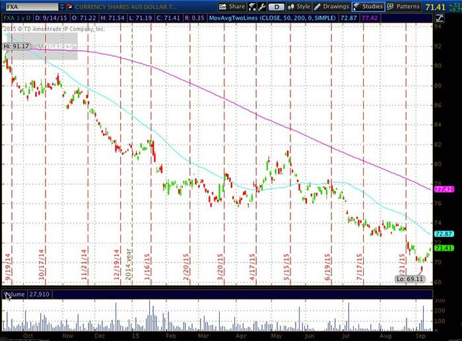Open the chart settings wrench icon
The image size is (462, 341).
click(x=263, y=7)
